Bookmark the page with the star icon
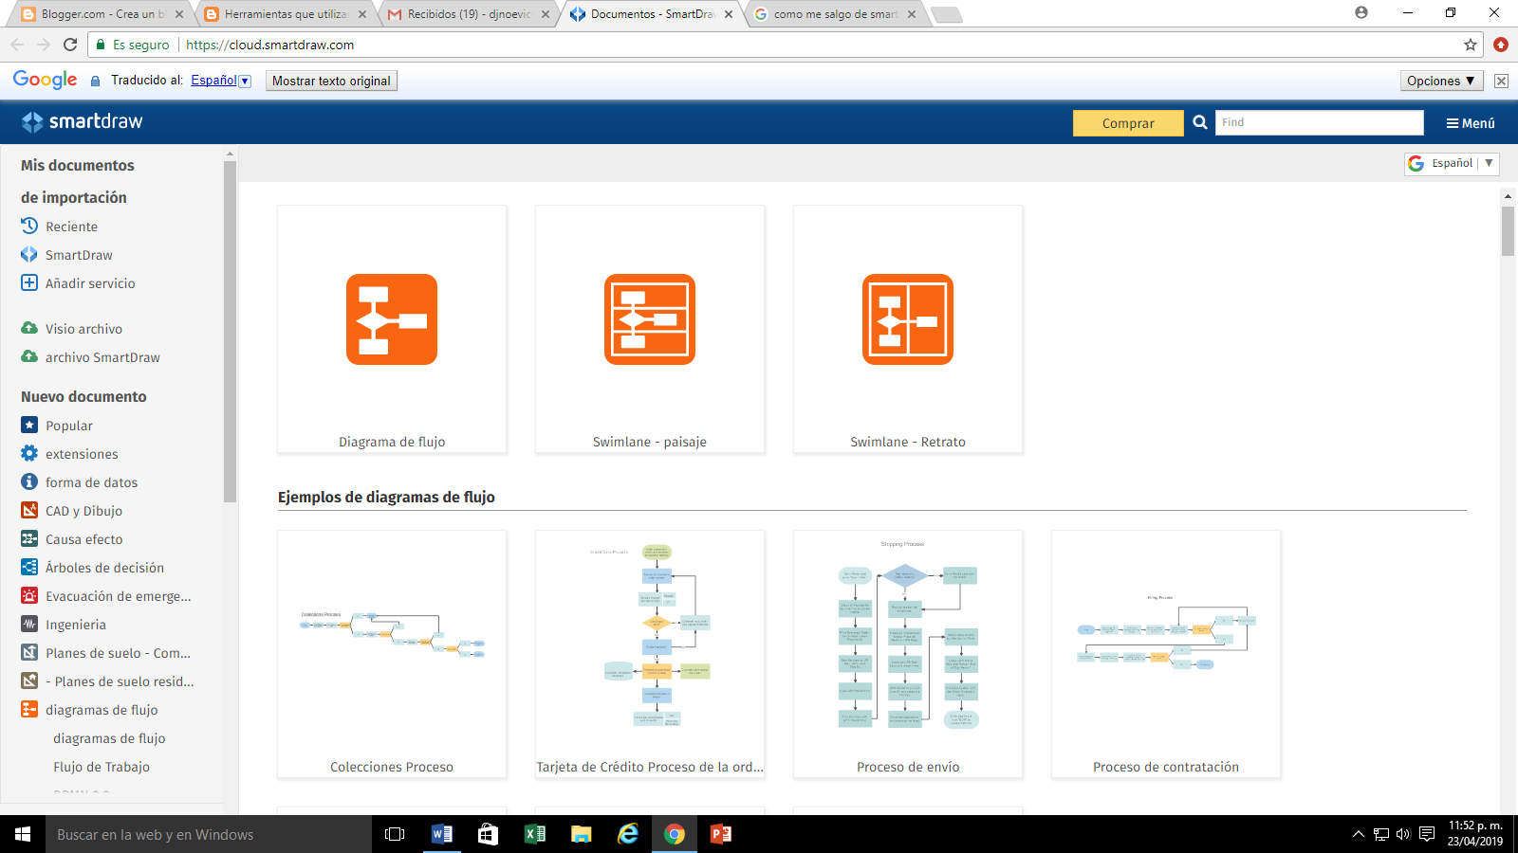Viewport: 1518px width, 853px height. tap(1471, 45)
